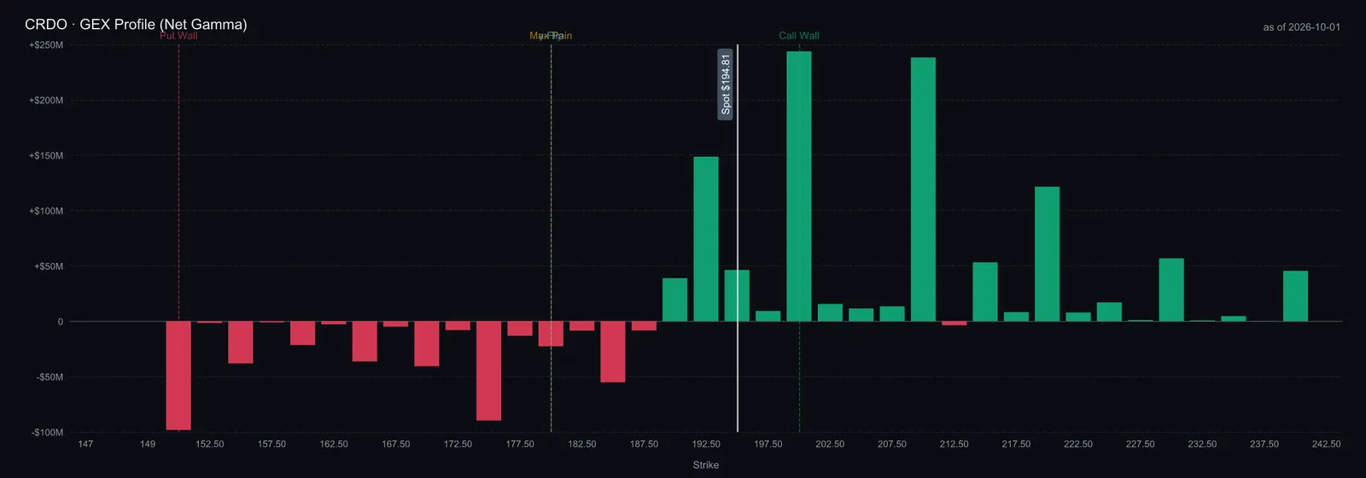1366x478 pixels.
Task: Click the red bar at strike 165
Action: (x=365, y=341)
